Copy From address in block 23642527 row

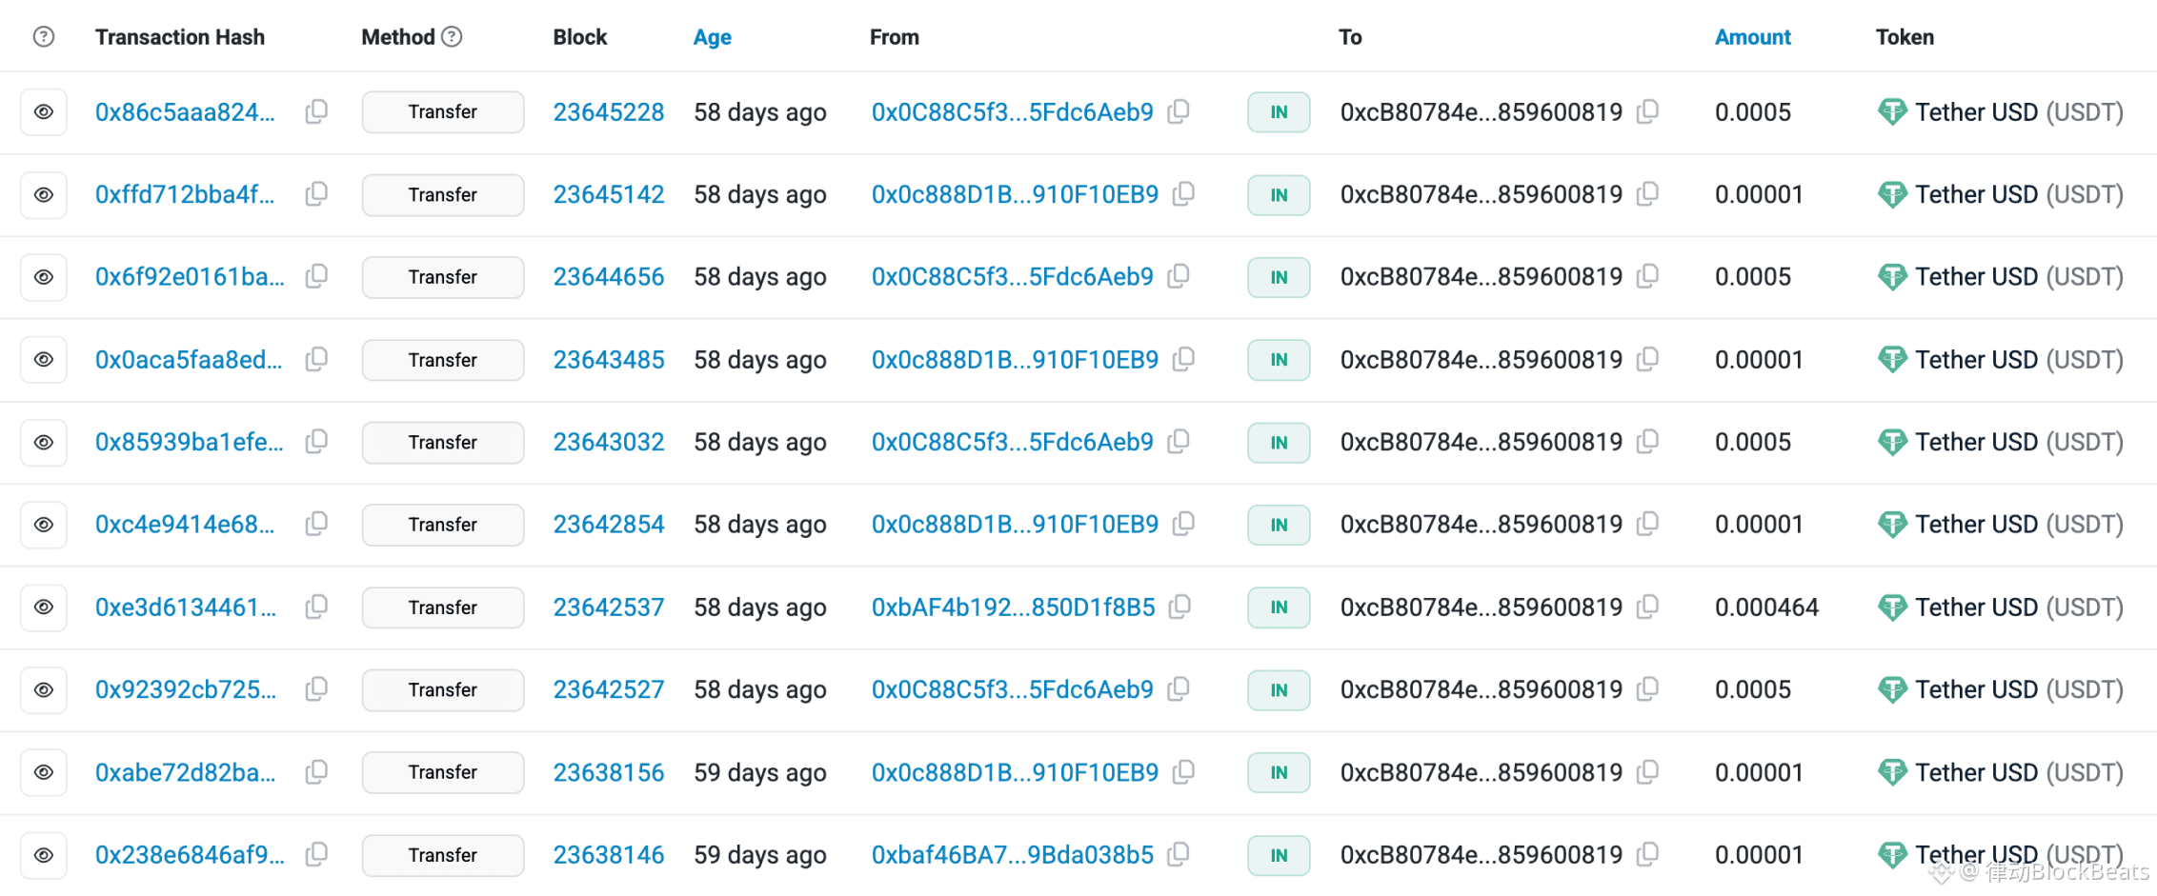pyautogui.click(x=1179, y=689)
